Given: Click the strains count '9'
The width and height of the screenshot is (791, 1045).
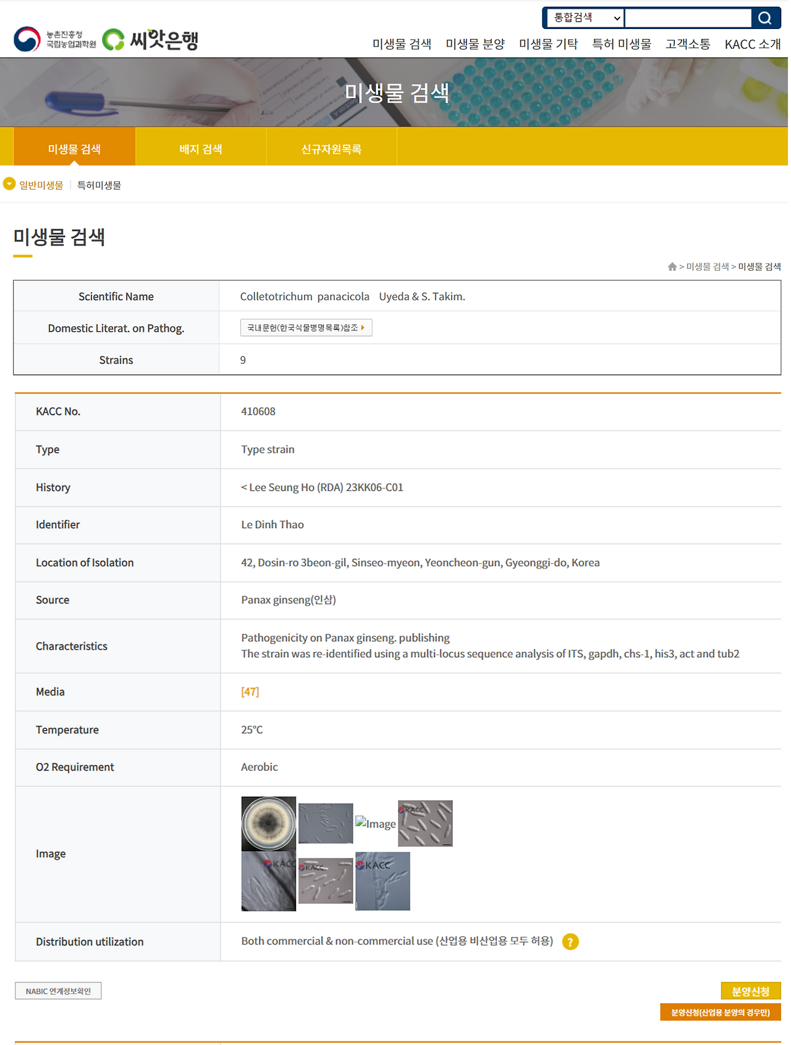Looking at the screenshot, I should click(243, 360).
